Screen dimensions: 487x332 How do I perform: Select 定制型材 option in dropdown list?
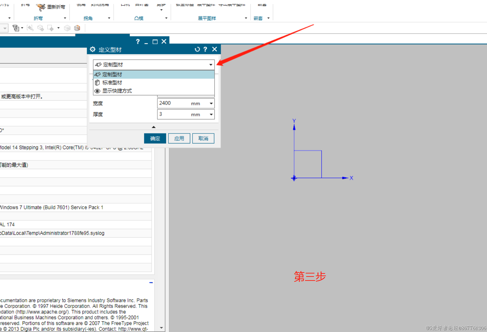[x=154, y=74]
